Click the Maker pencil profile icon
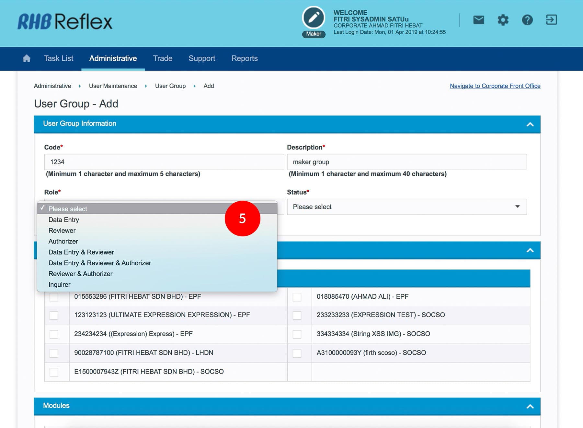The width and height of the screenshot is (583, 428). coord(313,18)
